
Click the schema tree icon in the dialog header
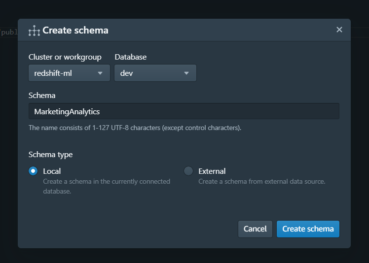tap(34, 31)
